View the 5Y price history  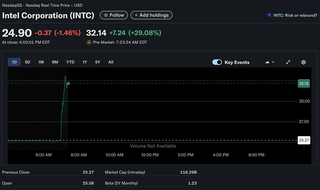tap(98, 62)
